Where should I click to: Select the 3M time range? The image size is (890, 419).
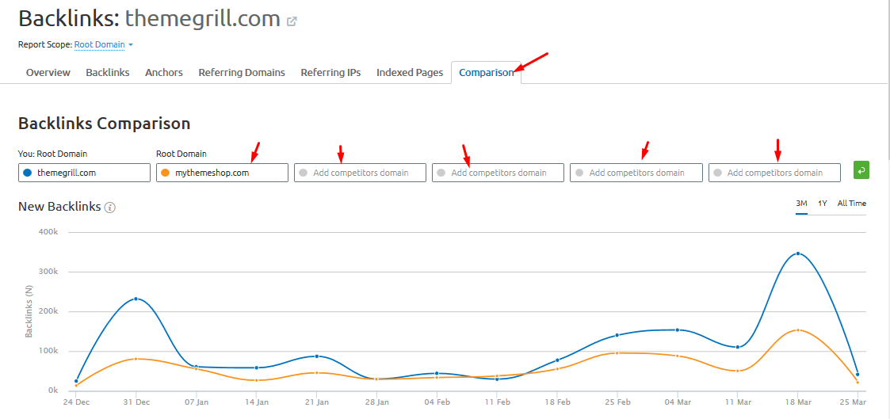[801, 204]
